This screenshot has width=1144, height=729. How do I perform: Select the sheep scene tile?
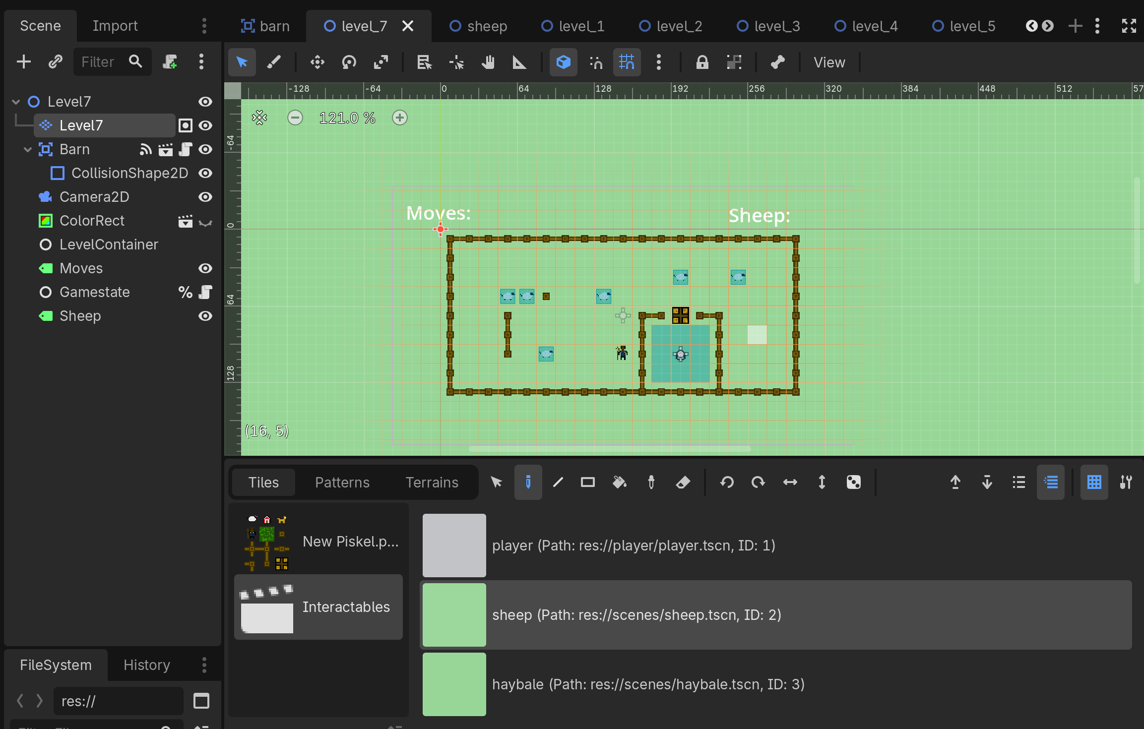click(x=777, y=615)
